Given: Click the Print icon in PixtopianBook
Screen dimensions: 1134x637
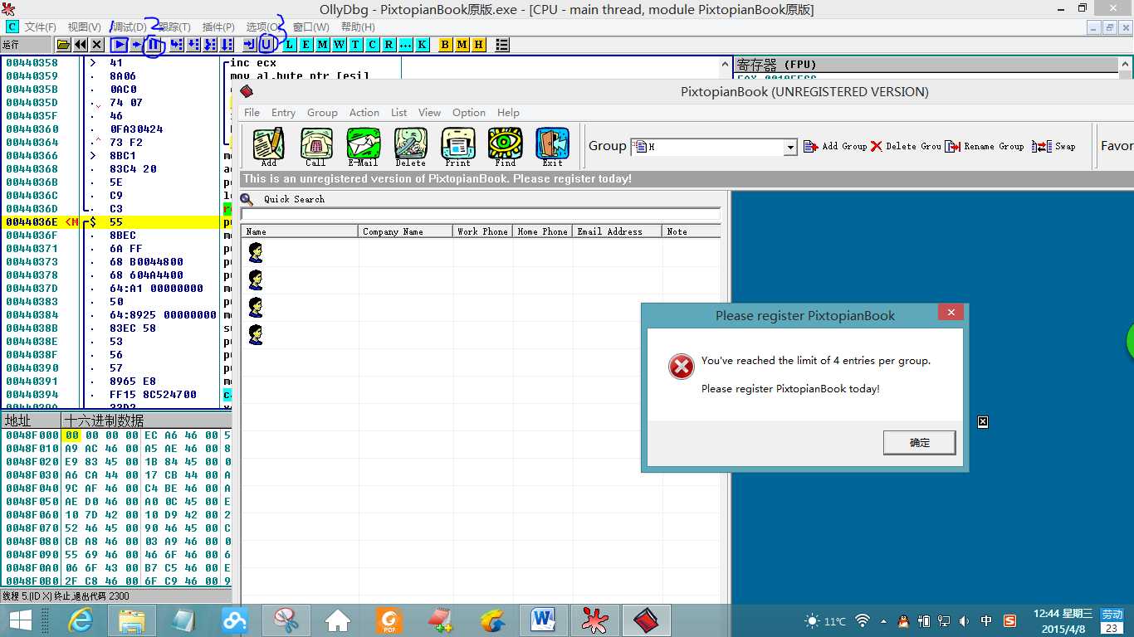Looking at the screenshot, I should click(x=457, y=147).
